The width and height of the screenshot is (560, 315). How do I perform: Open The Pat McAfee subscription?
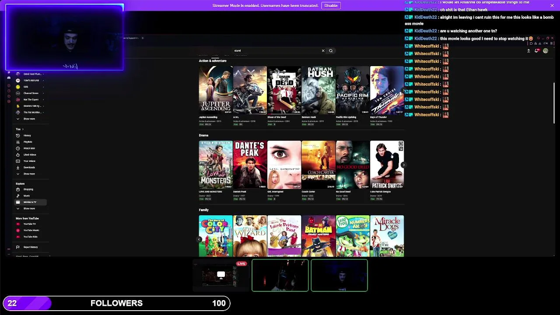(x=31, y=112)
